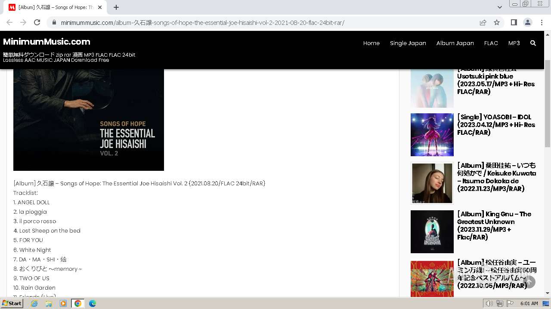Open the Chrome three-dot menu
The image size is (551, 309).
pyautogui.click(x=542, y=22)
